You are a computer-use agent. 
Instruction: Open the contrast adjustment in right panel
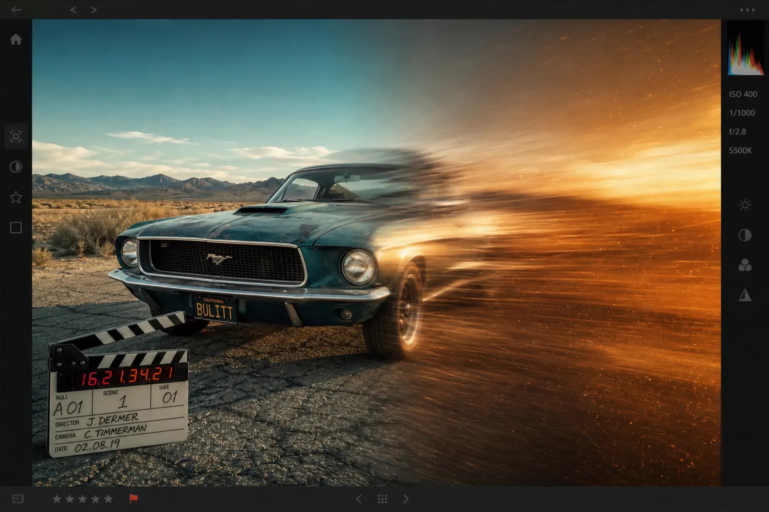(x=745, y=235)
